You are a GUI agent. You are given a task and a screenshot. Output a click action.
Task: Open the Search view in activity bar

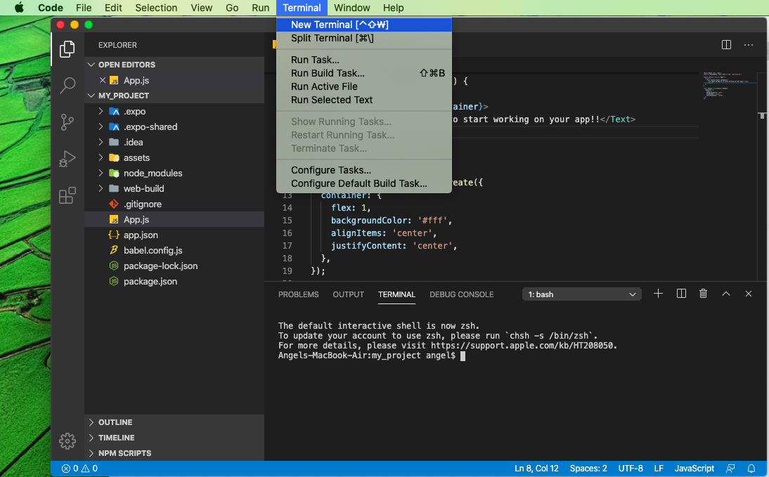click(x=67, y=85)
